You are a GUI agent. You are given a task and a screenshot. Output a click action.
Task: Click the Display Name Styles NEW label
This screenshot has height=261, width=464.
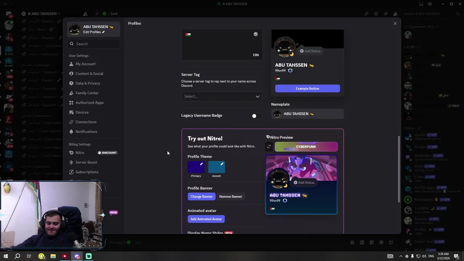pos(210,233)
